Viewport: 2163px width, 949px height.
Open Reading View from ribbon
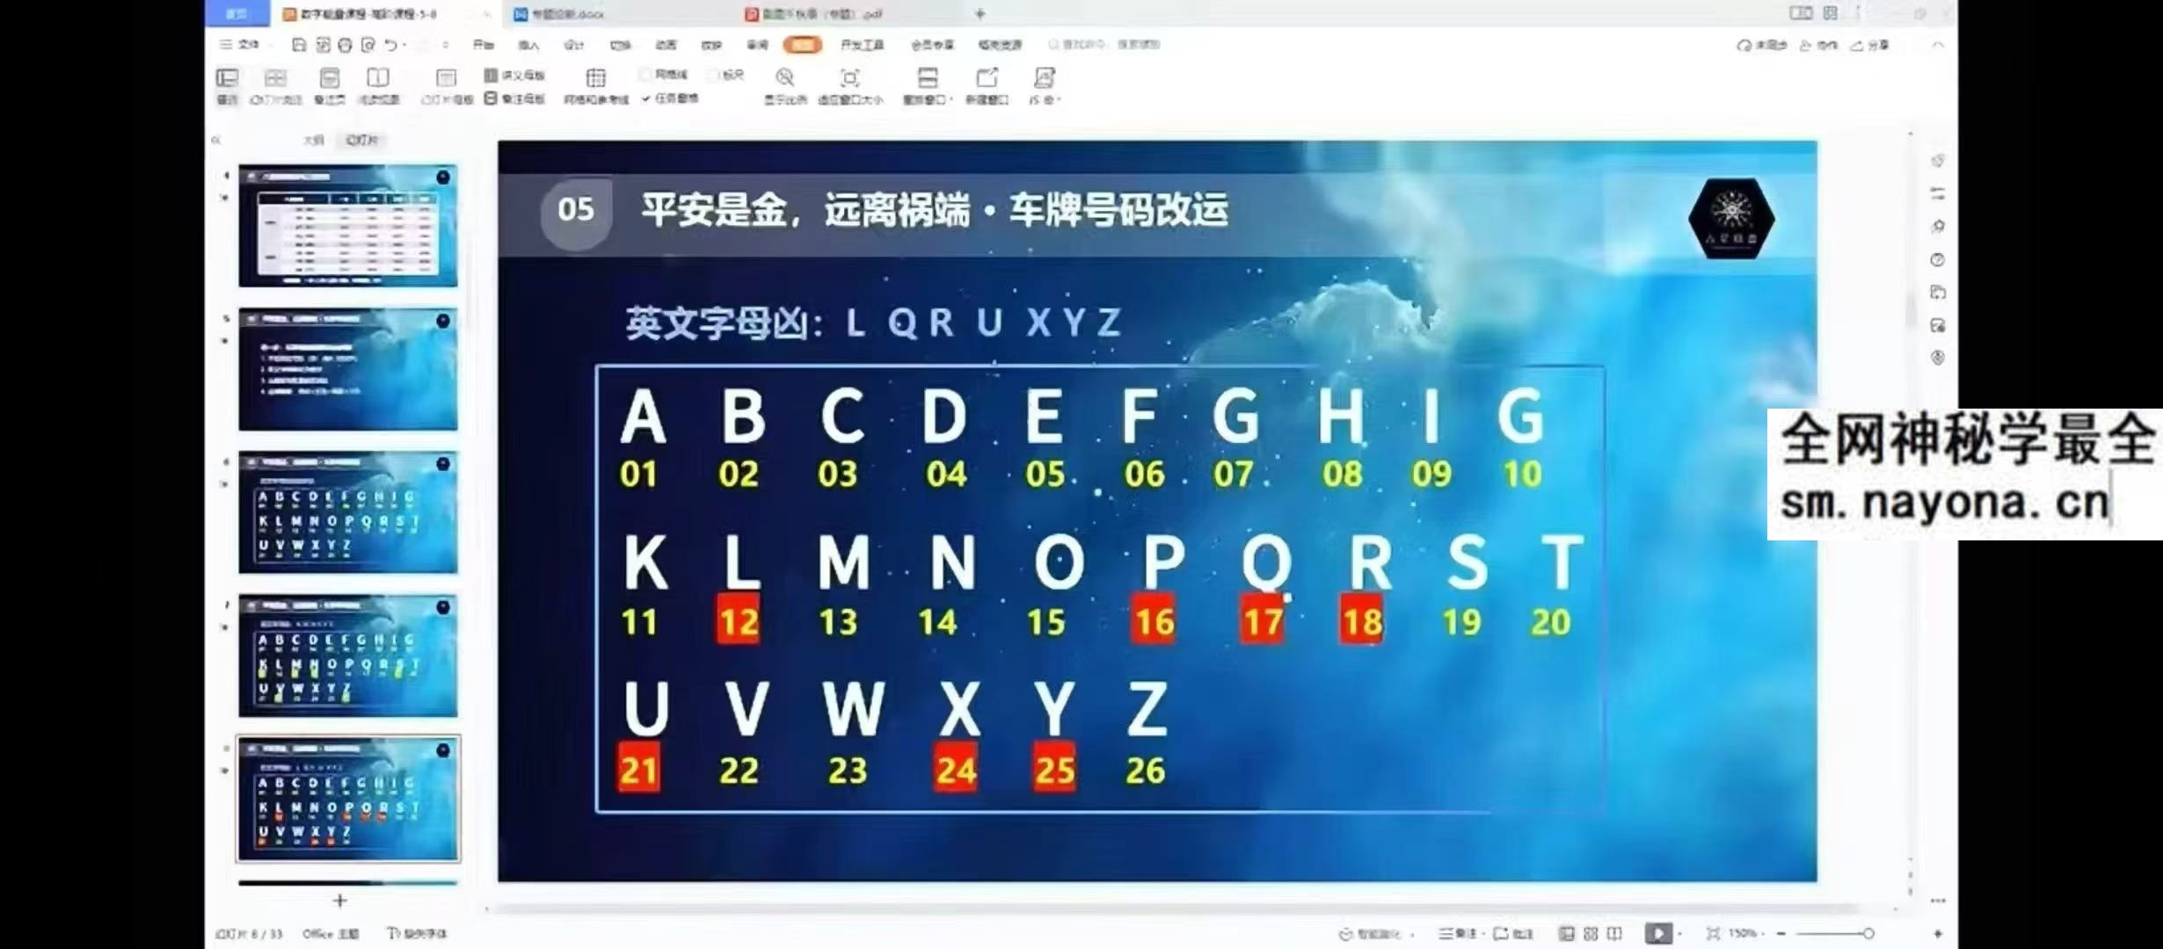coord(378,85)
